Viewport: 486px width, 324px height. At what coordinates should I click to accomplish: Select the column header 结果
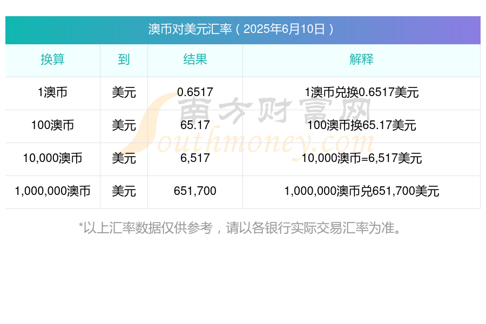pos(195,59)
